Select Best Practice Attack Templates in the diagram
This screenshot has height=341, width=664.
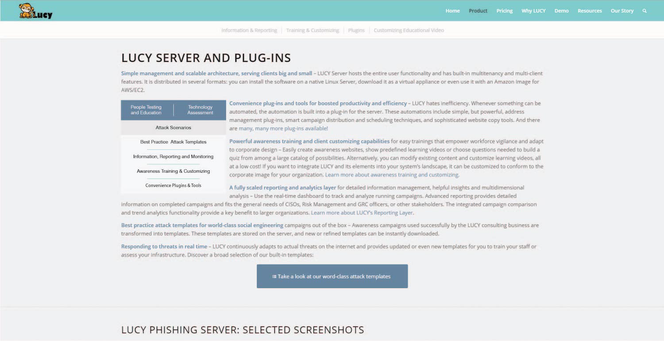pyautogui.click(x=174, y=142)
